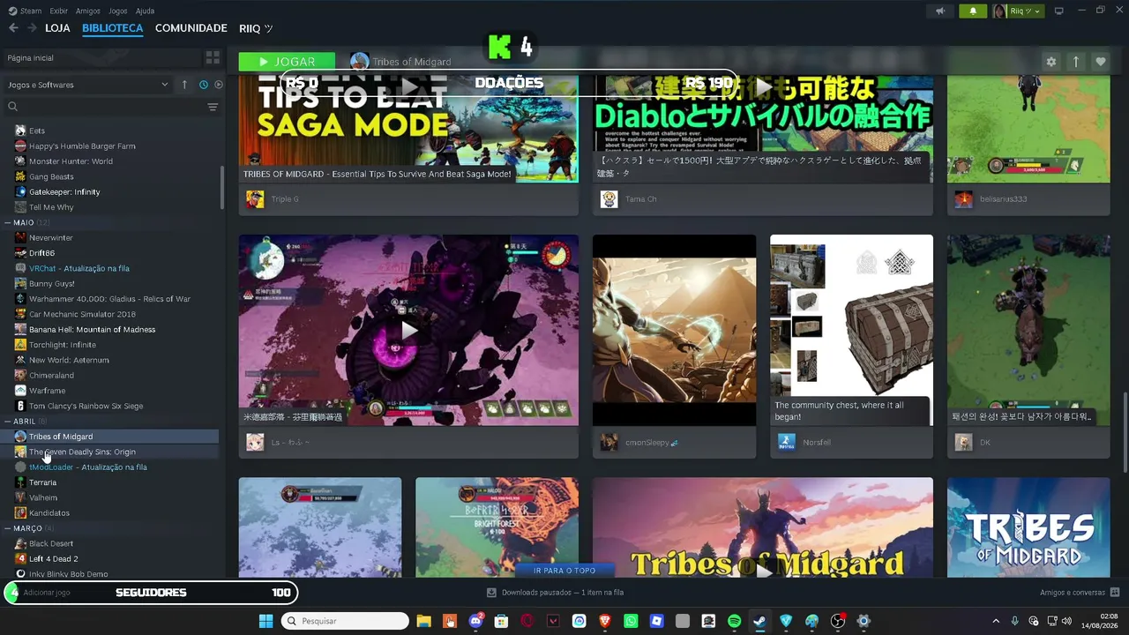1129x635 pixels.
Task: Open the Ajuda menu
Action: pyautogui.click(x=145, y=11)
